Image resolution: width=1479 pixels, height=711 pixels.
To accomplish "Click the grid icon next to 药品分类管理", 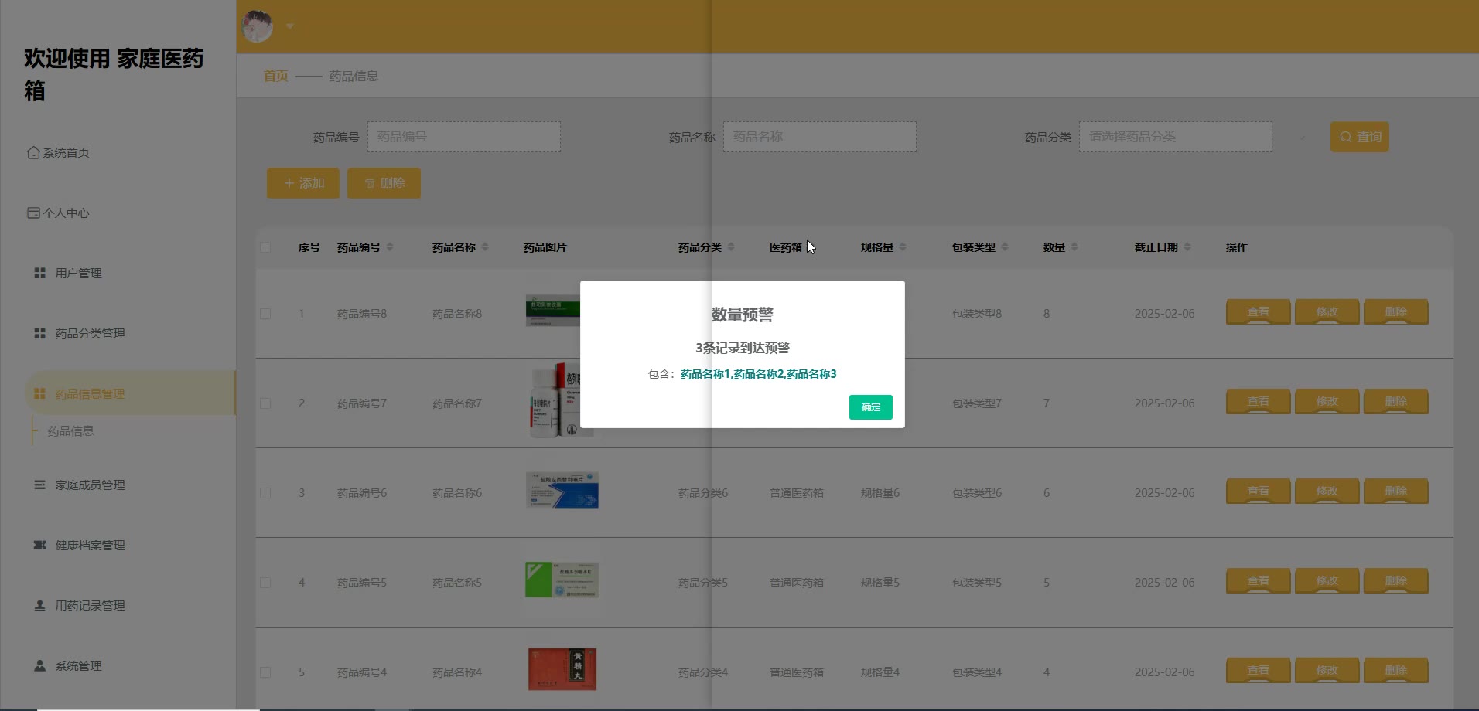I will point(39,333).
